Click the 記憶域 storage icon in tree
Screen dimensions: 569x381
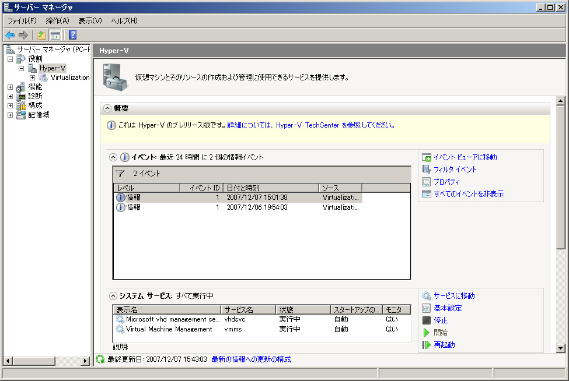(x=21, y=115)
